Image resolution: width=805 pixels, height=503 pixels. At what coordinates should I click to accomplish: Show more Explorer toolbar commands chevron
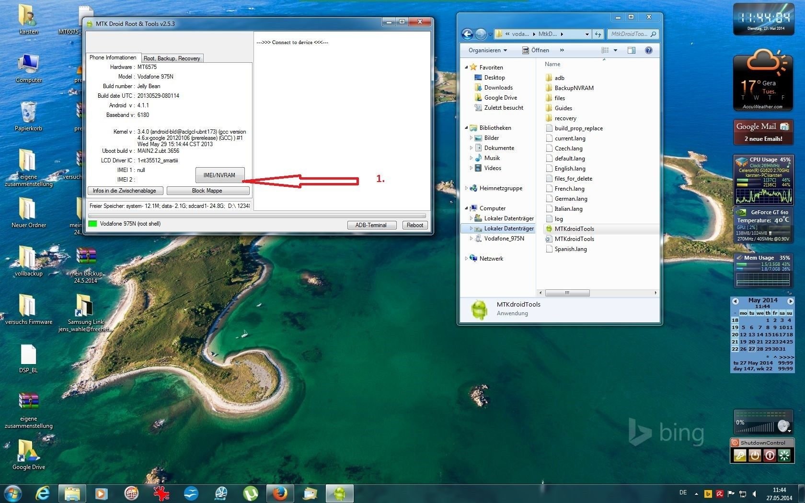click(x=562, y=50)
